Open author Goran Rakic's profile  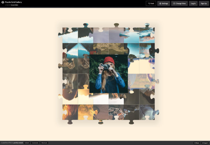[x=14, y=5]
